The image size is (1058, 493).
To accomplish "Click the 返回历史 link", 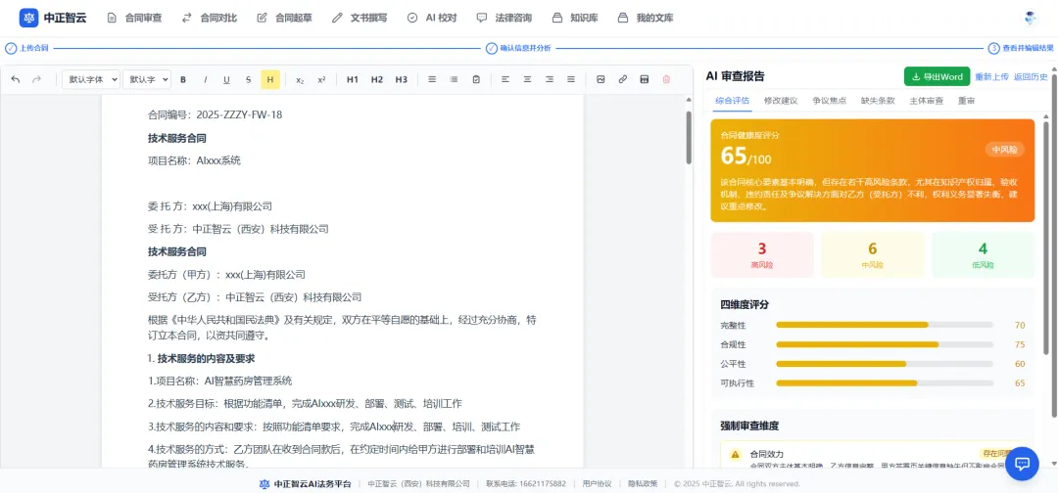I will (x=1030, y=76).
